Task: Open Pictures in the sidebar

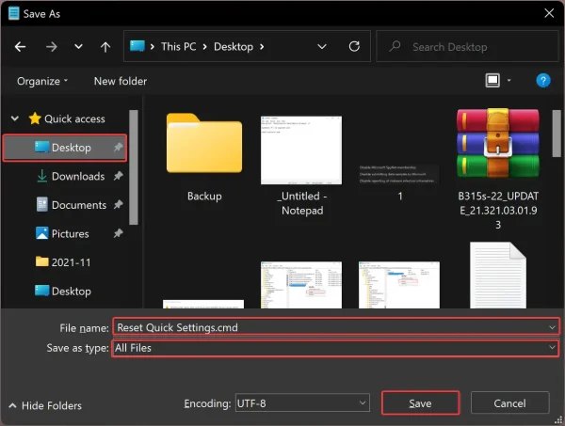Action: 71,234
